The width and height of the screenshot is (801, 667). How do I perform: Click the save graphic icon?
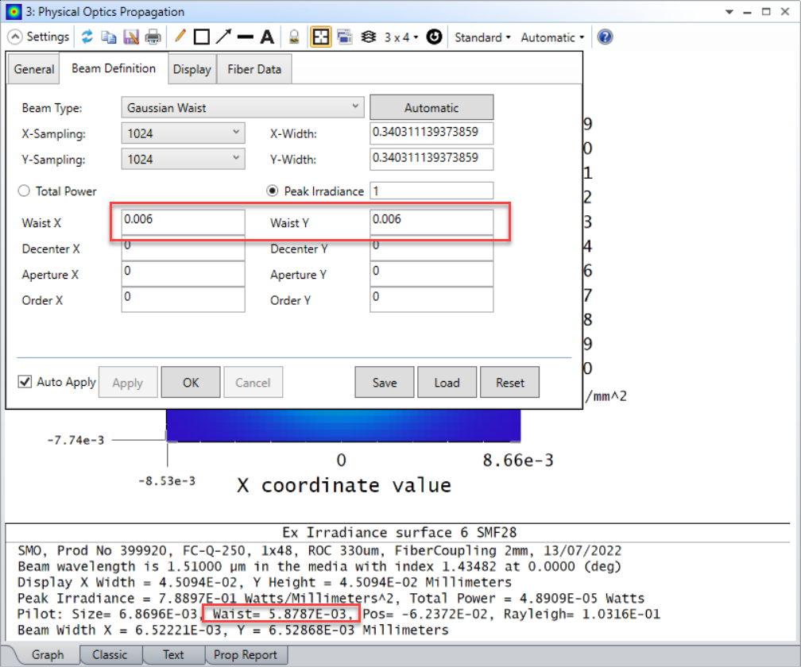tap(130, 37)
